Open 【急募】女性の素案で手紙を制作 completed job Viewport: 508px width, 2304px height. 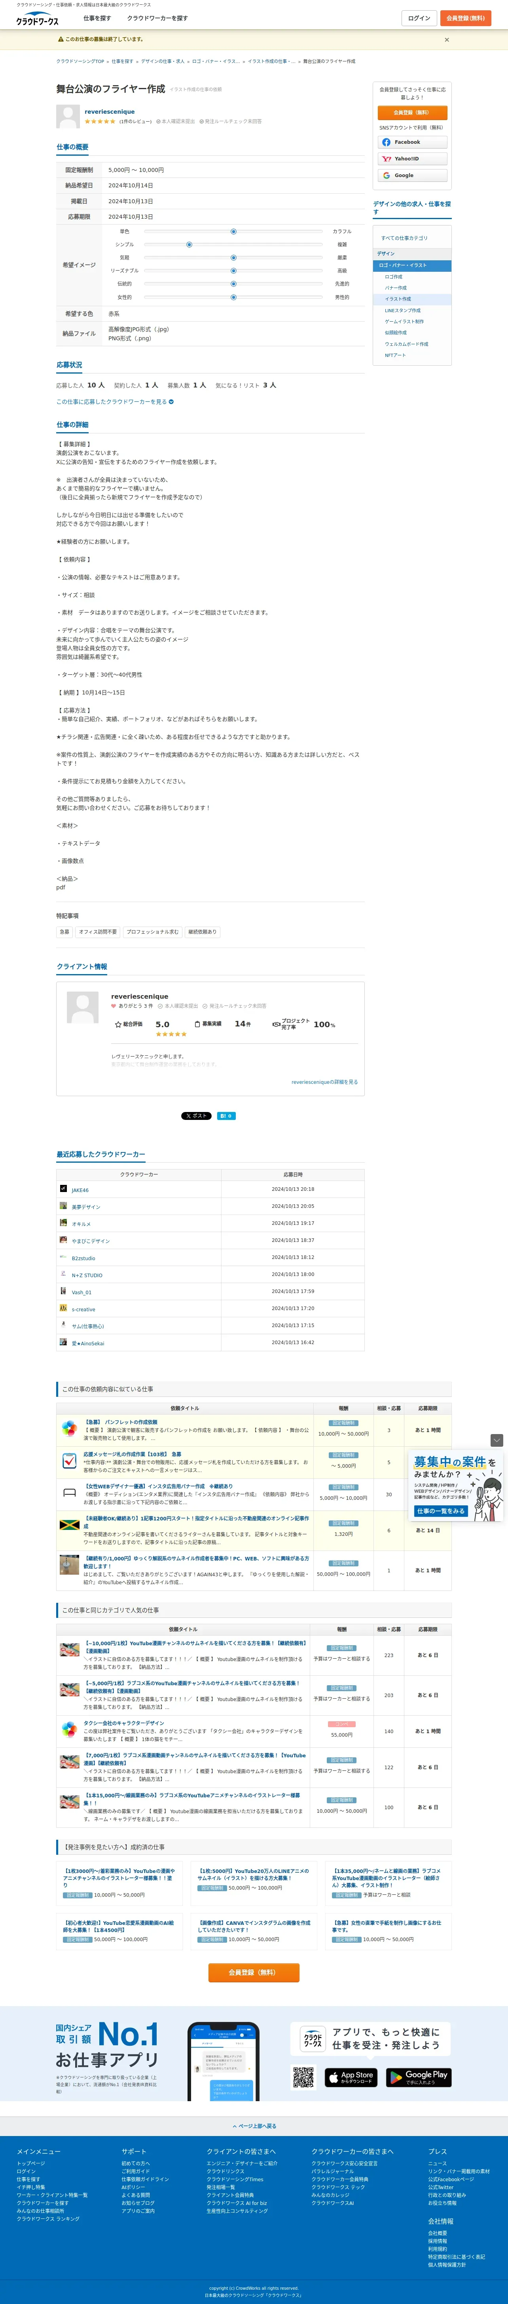click(387, 1926)
